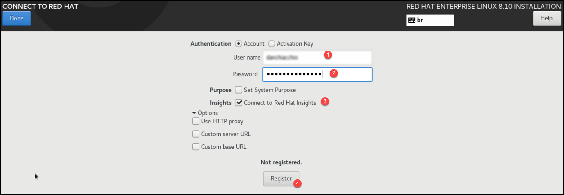
Task: Click the 'br' keyboard layout text
Action: pos(420,20)
